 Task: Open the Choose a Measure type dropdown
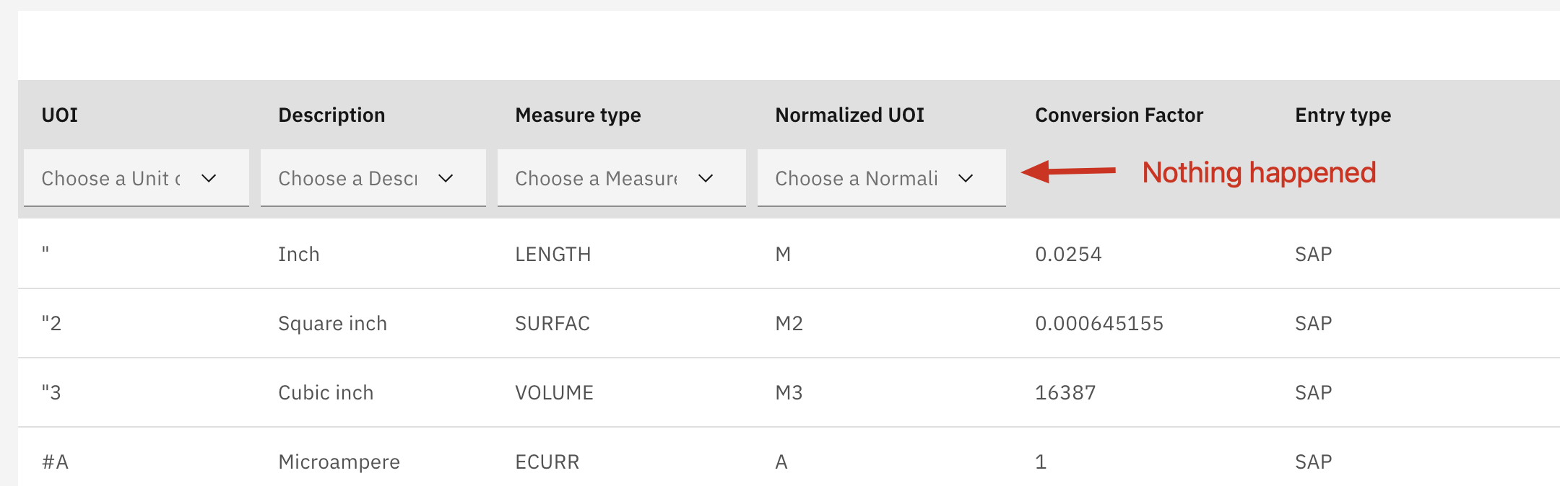coord(620,177)
